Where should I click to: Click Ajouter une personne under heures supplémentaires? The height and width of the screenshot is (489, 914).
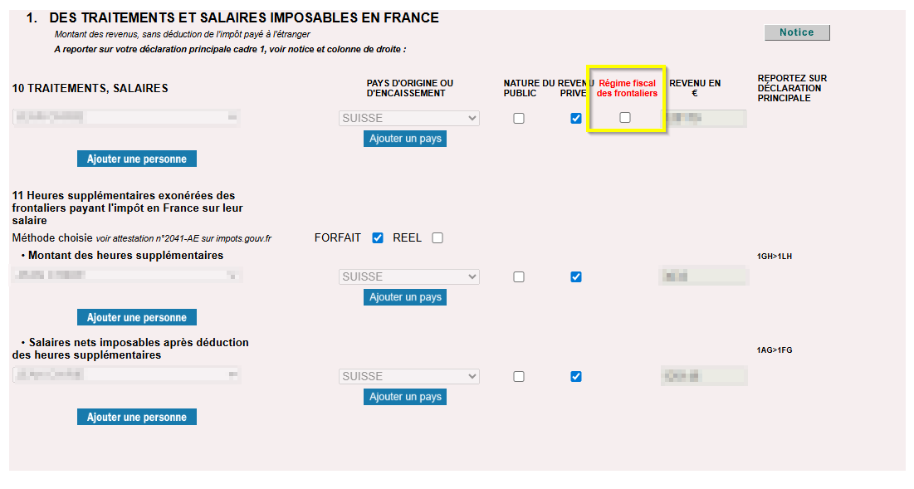pyautogui.click(x=137, y=317)
